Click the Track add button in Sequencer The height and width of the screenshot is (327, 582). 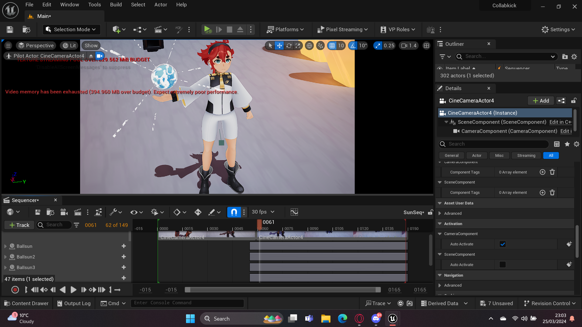(19, 225)
